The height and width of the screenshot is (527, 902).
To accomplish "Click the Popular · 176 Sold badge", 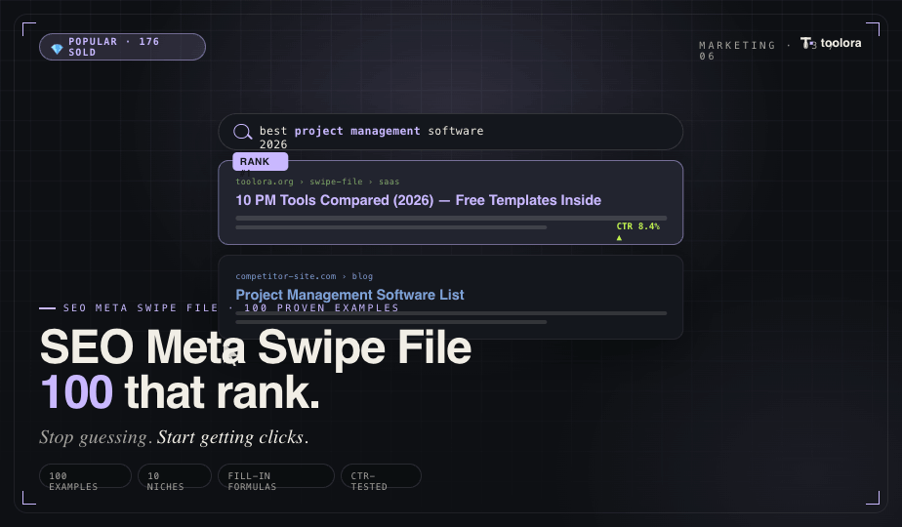I will pos(123,47).
